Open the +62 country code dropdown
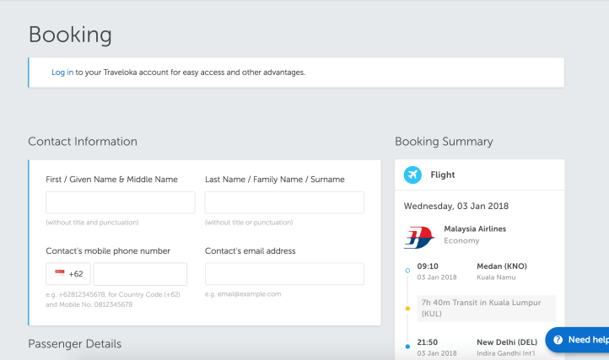 [x=68, y=274]
